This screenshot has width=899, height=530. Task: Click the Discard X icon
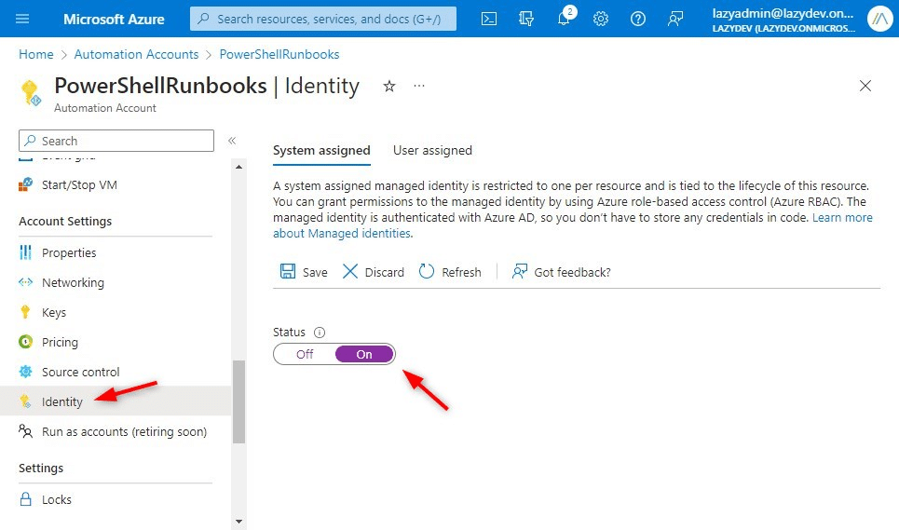pyautogui.click(x=349, y=271)
